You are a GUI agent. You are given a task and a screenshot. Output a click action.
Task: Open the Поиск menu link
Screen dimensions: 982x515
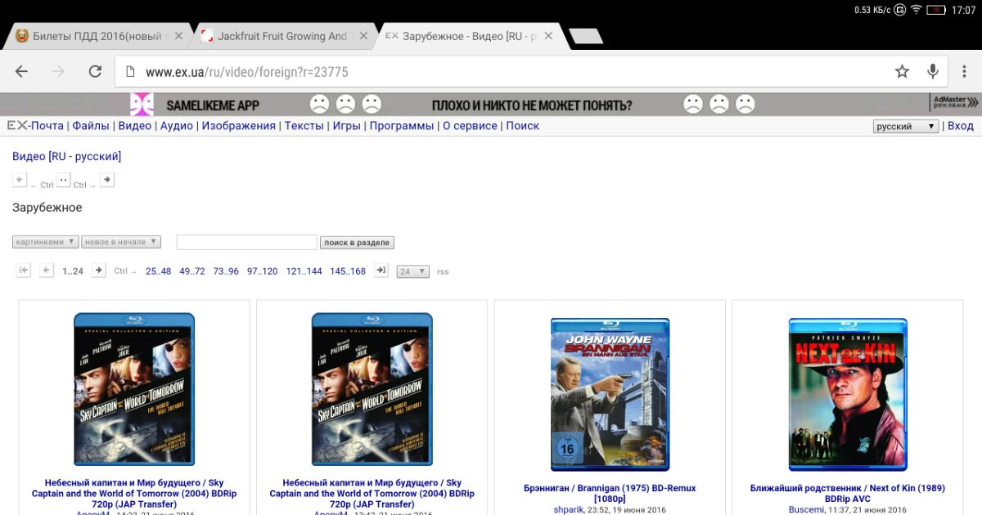pyautogui.click(x=523, y=126)
